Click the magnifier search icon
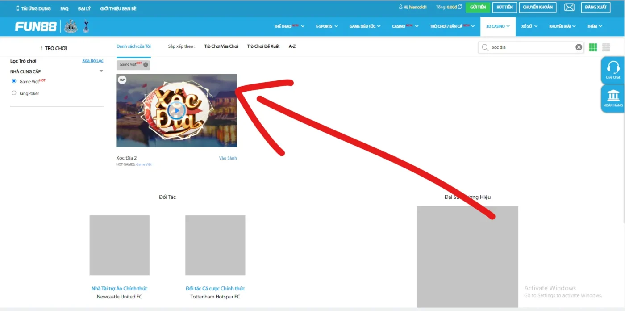The height and width of the screenshot is (311, 625). click(485, 47)
